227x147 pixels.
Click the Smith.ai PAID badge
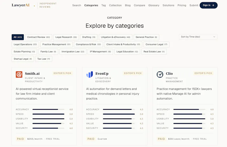(20, 139)
